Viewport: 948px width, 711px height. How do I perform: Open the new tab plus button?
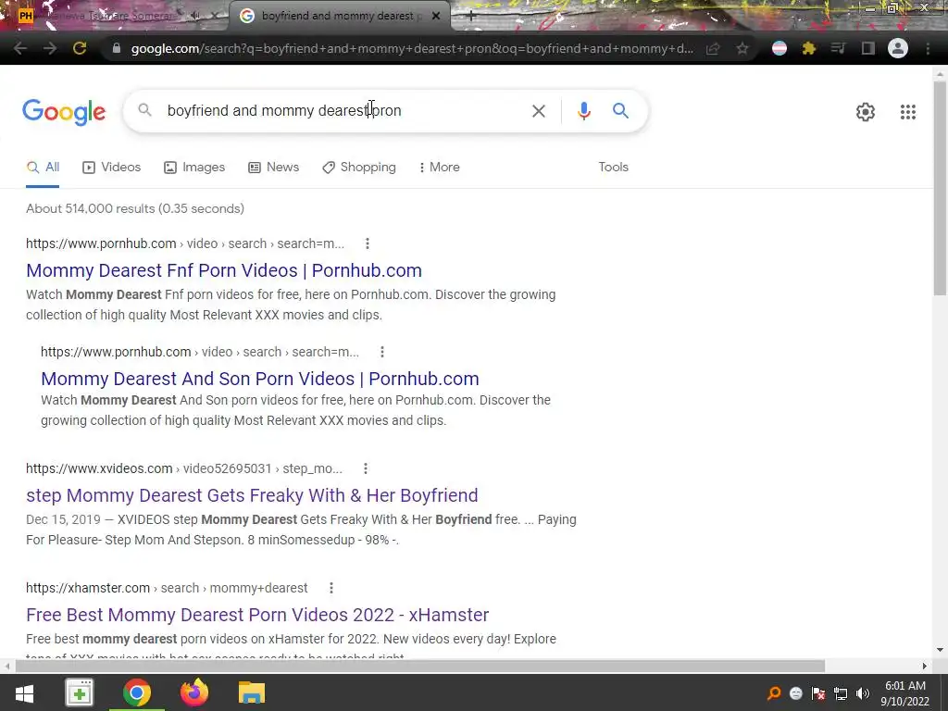pyautogui.click(x=471, y=16)
